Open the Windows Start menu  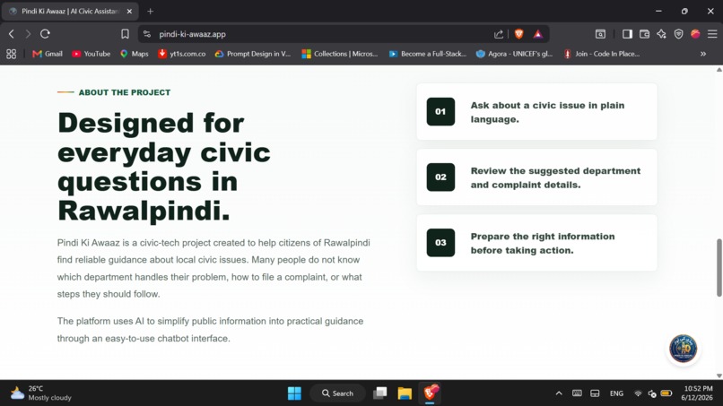(x=294, y=393)
